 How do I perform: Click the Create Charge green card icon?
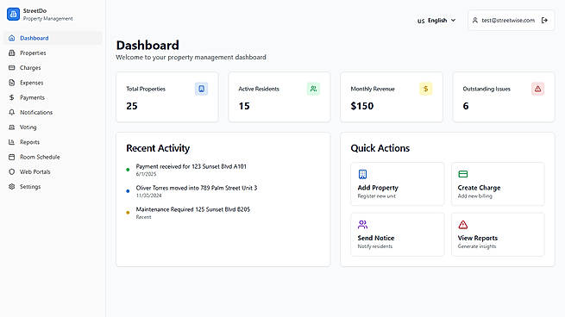pos(462,174)
